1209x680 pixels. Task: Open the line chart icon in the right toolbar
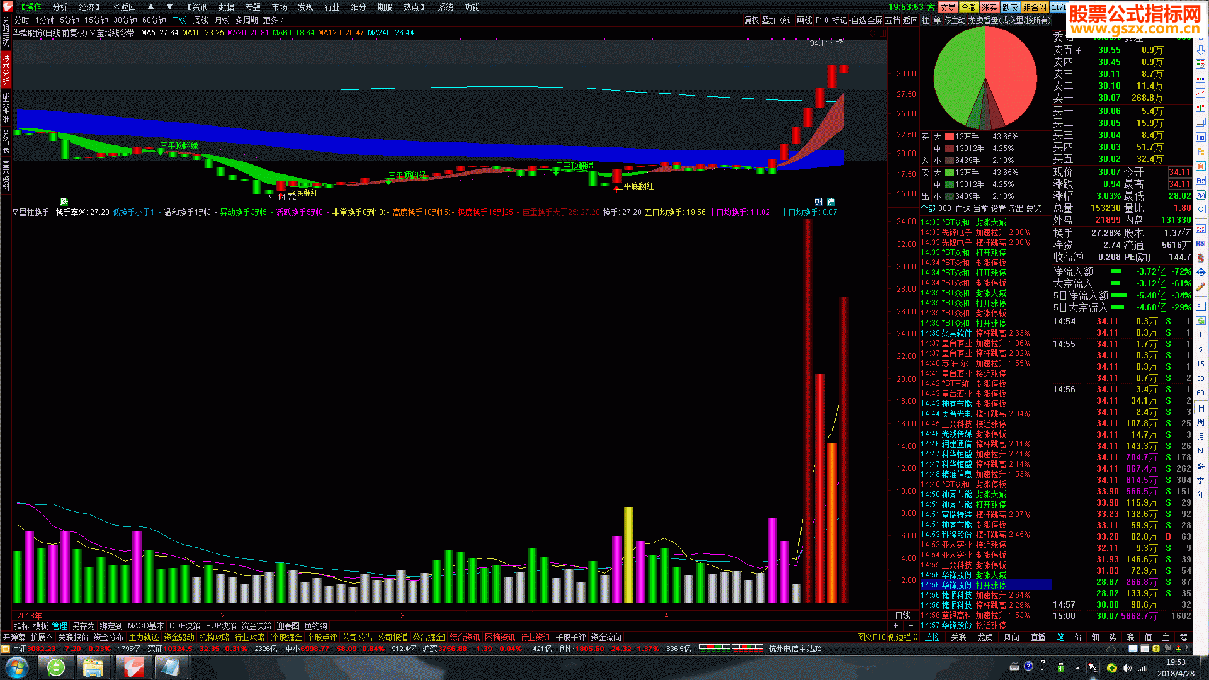point(1201,93)
